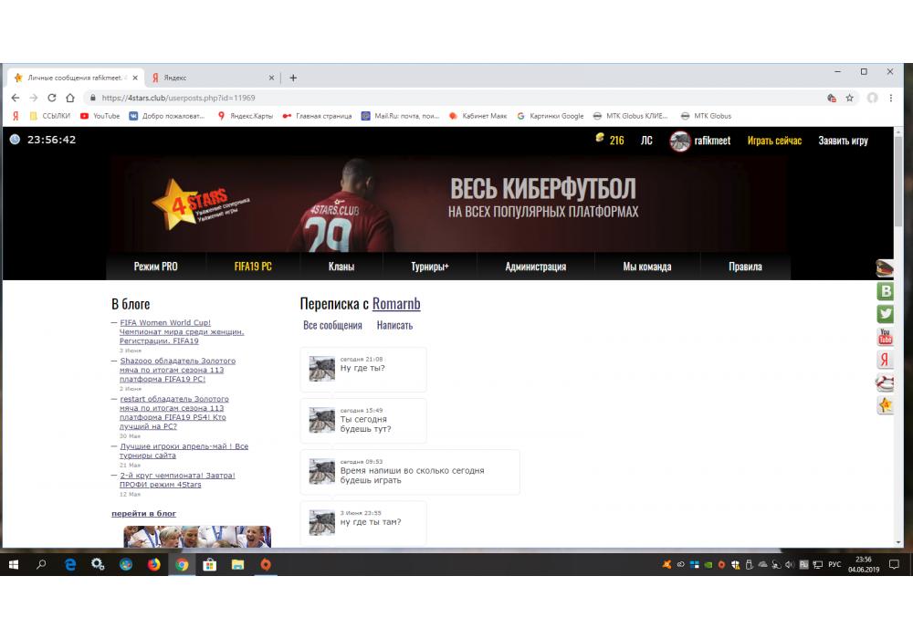Viewport: 913px width, 639px height.
Task: Open Windows taskbar search
Action: click(x=41, y=564)
